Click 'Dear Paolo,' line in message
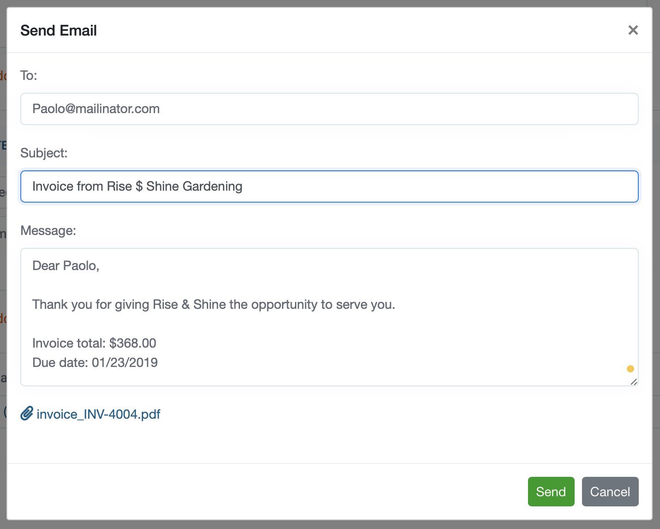 tap(66, 266)
